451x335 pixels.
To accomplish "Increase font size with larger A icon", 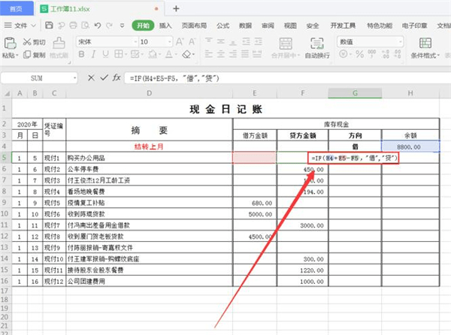I will (x=180, y=41).
